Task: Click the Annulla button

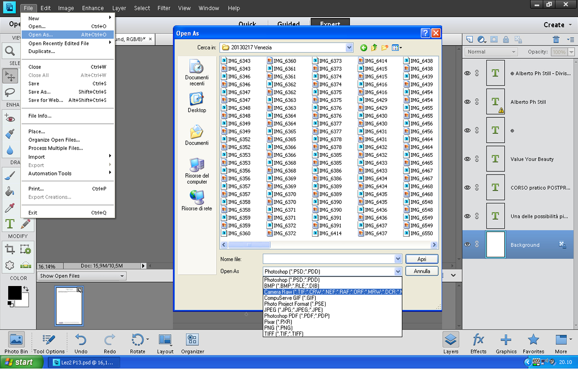Action: click(x=422, y=271)
